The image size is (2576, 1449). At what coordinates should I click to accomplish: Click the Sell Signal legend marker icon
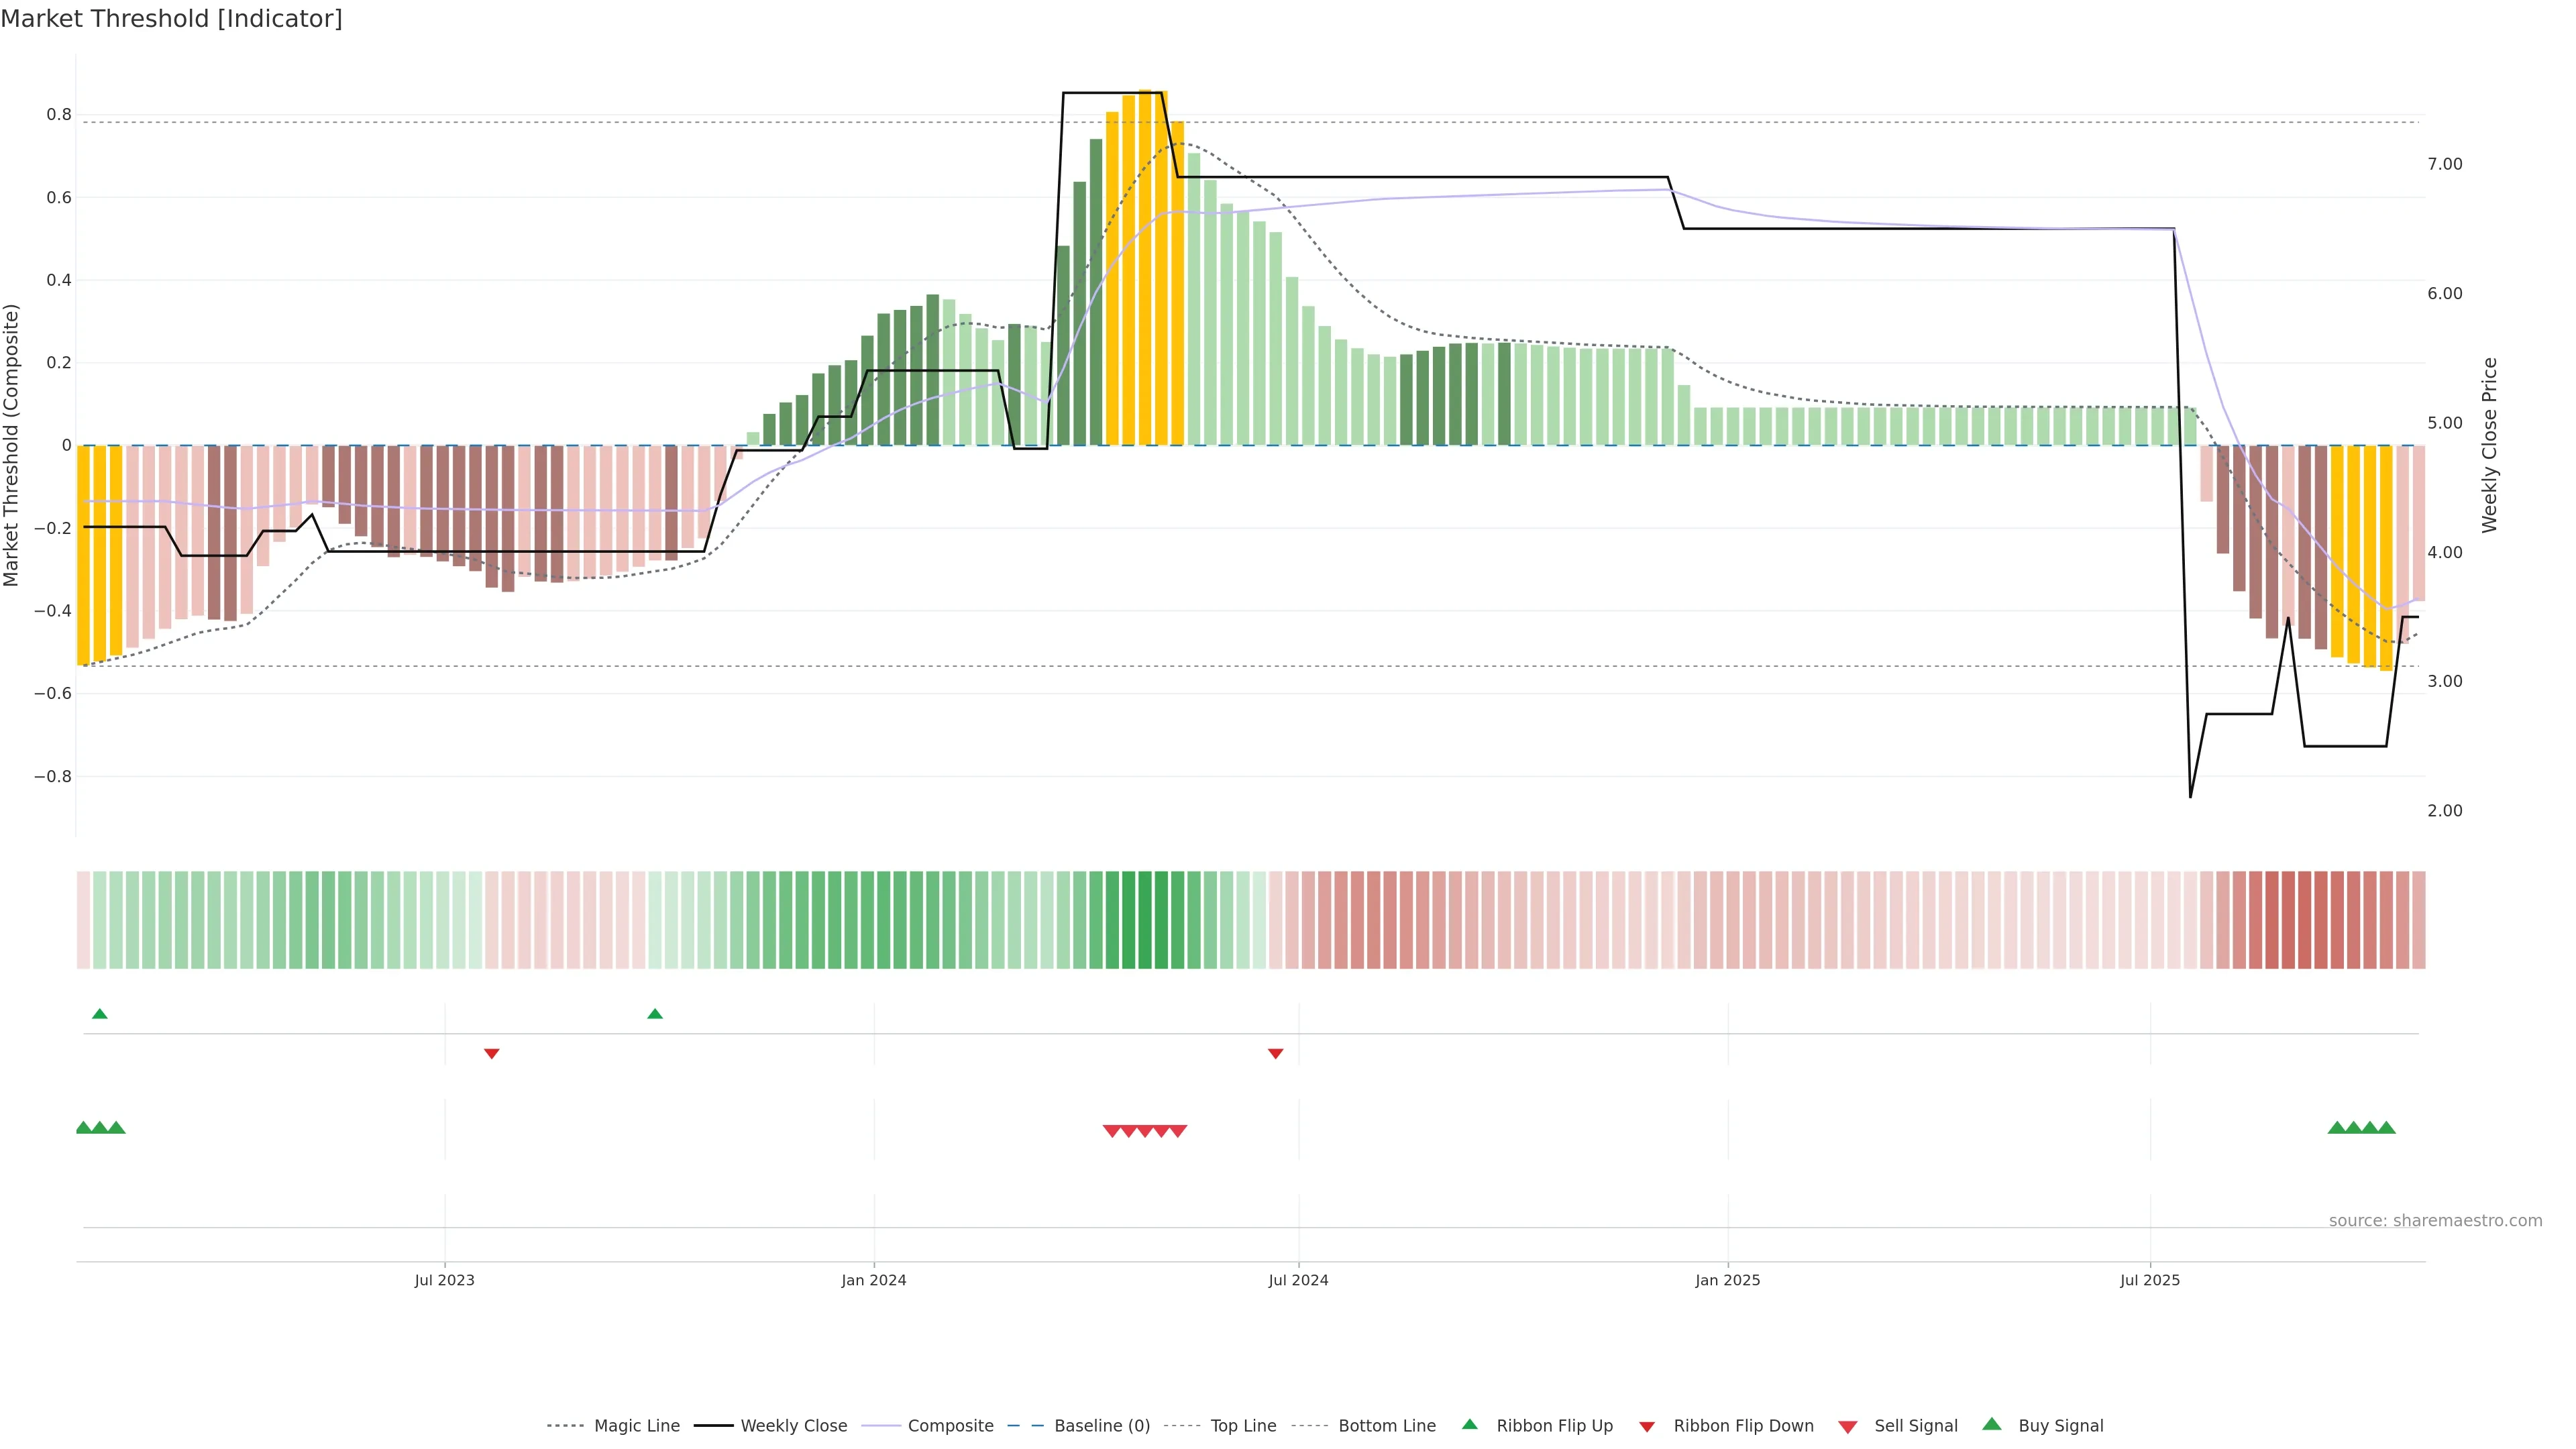pos(1847,1426)
